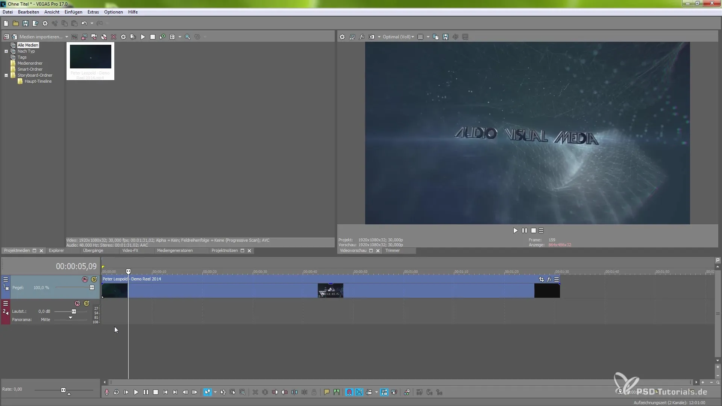Toggle snapping magnet icon in the bottom toolbar

click(349, 392)
